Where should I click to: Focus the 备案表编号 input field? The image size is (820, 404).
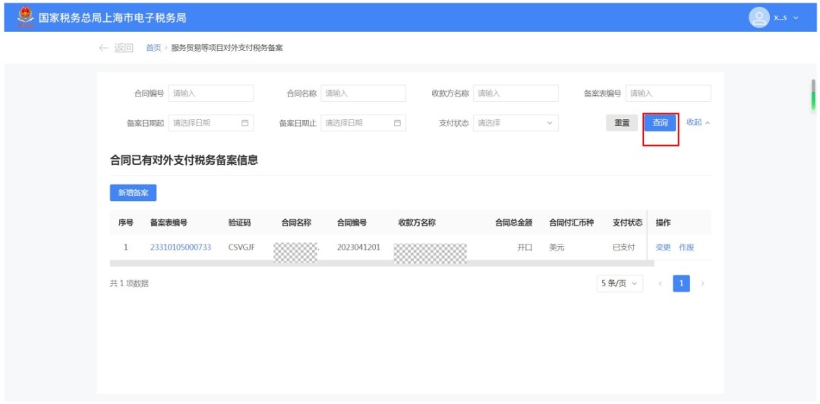click(668, 93)
